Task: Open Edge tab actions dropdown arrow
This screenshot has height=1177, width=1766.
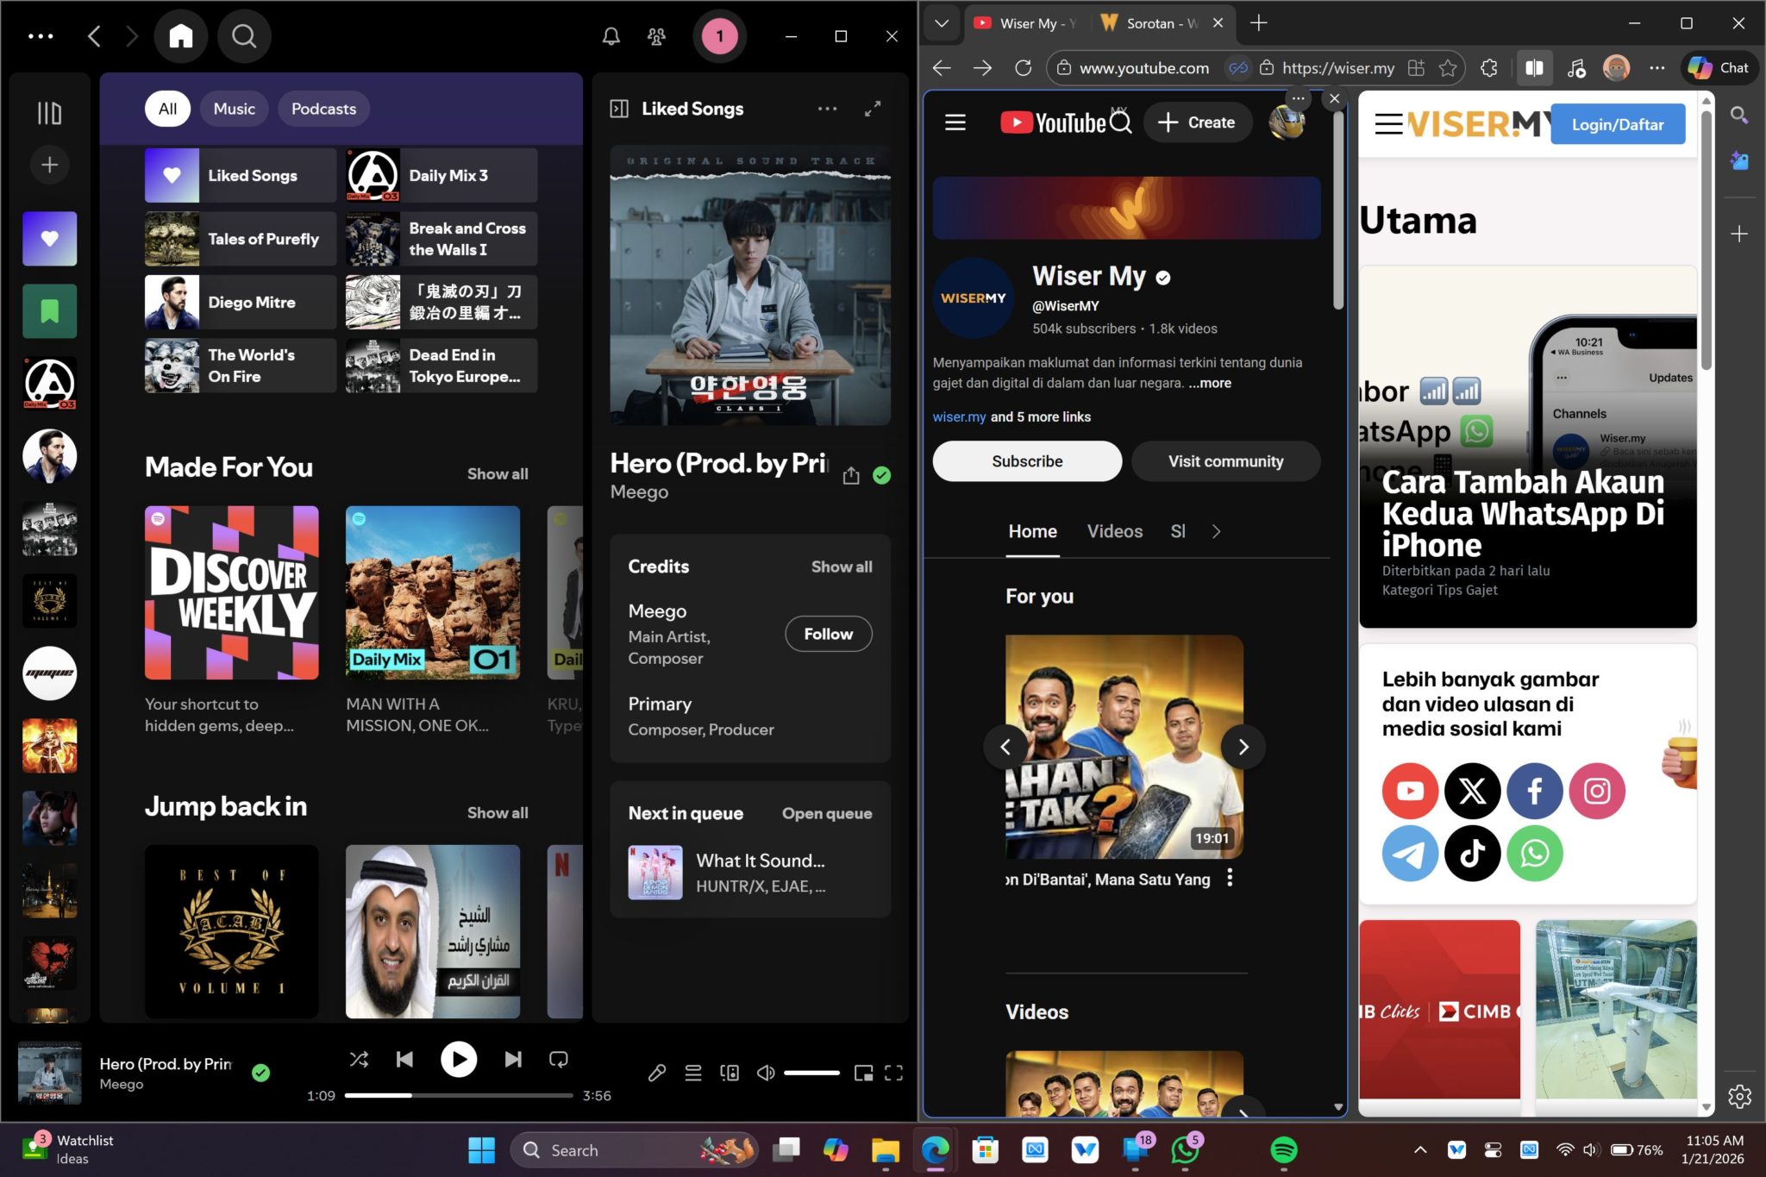Action: [x=942, y=23]
